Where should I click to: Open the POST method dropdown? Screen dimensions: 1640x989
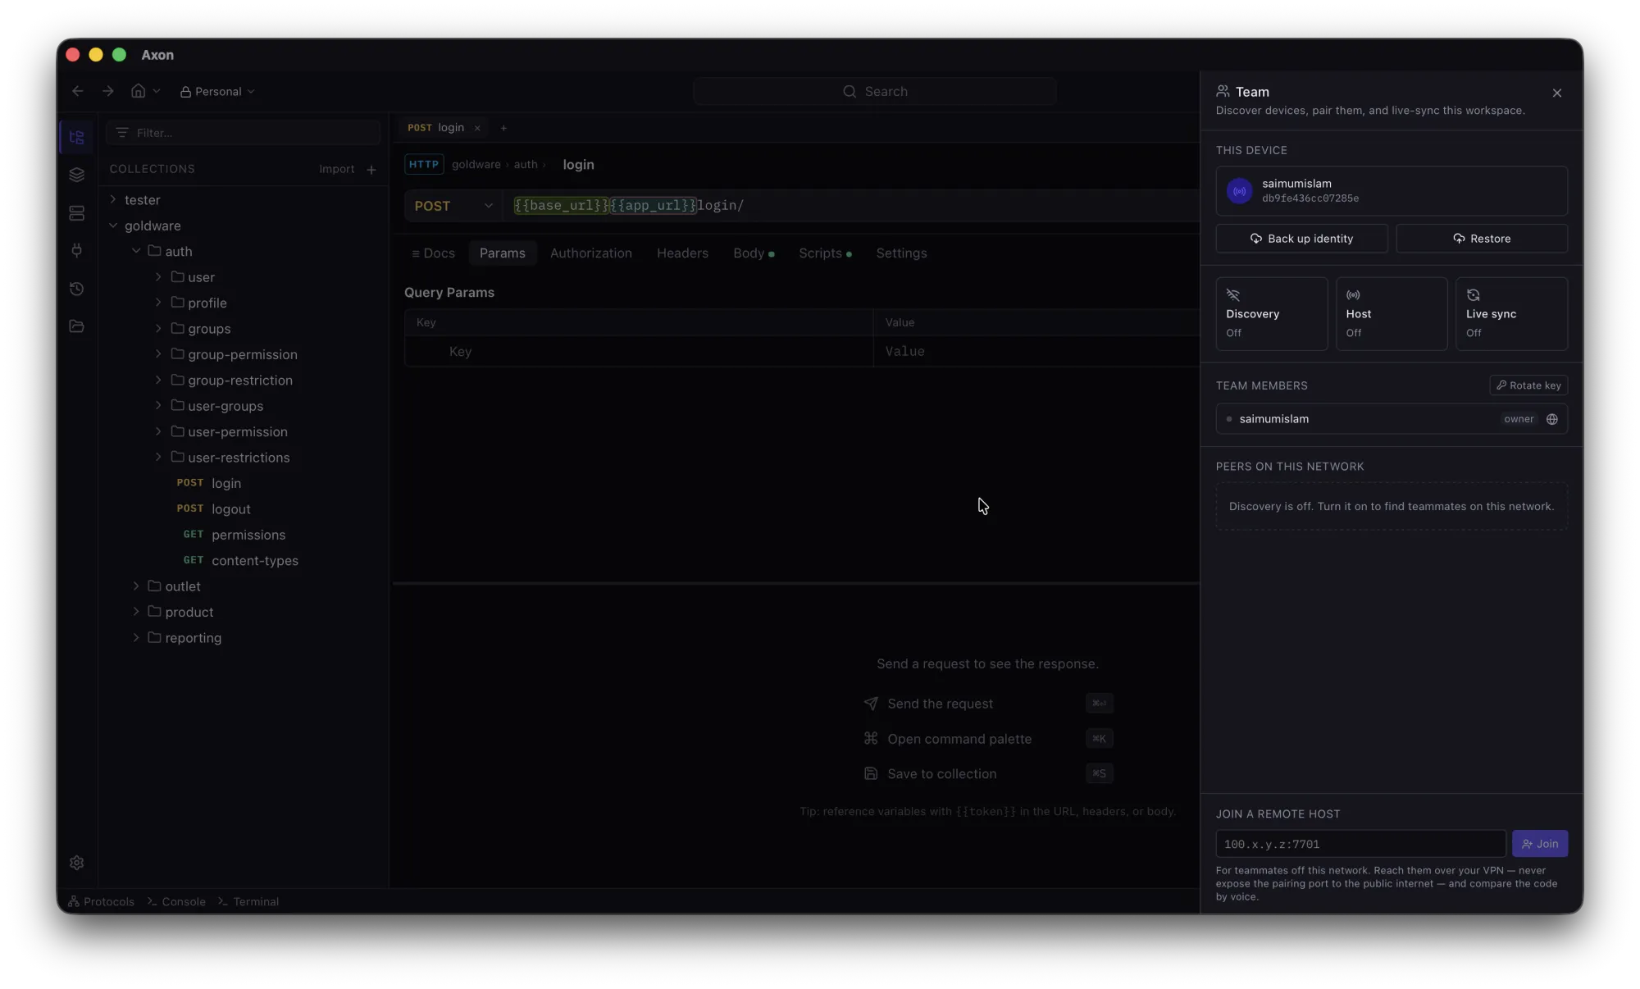pos(453,206)
